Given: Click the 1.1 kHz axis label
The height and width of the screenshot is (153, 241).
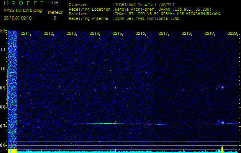Looking at the screenshot, I should tap(3, 50).
